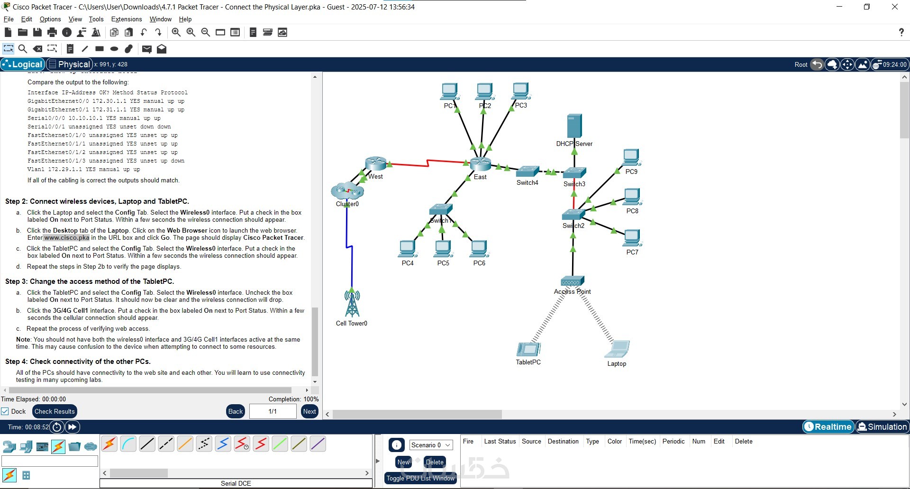Click the device search box in the palette

(50, 461)
